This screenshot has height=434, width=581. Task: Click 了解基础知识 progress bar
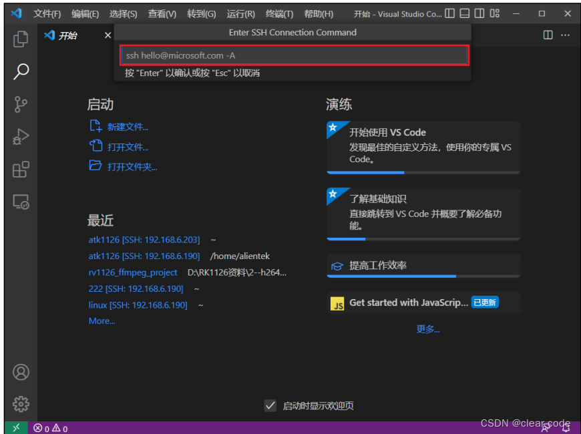point(423,239)
